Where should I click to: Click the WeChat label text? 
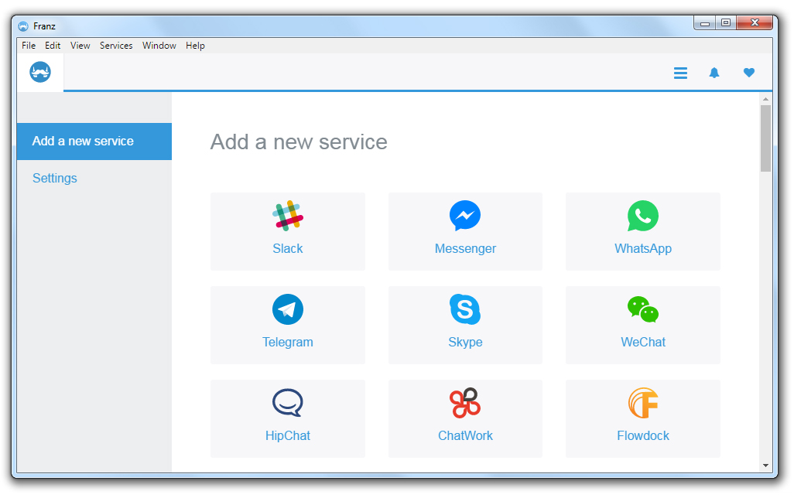(x=642, y=342)
